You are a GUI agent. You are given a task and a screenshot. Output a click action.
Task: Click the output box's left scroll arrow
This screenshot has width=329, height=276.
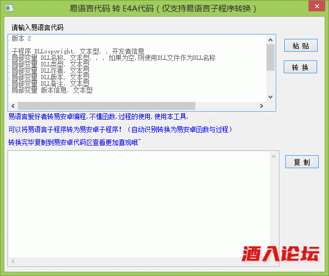point(13,261)
